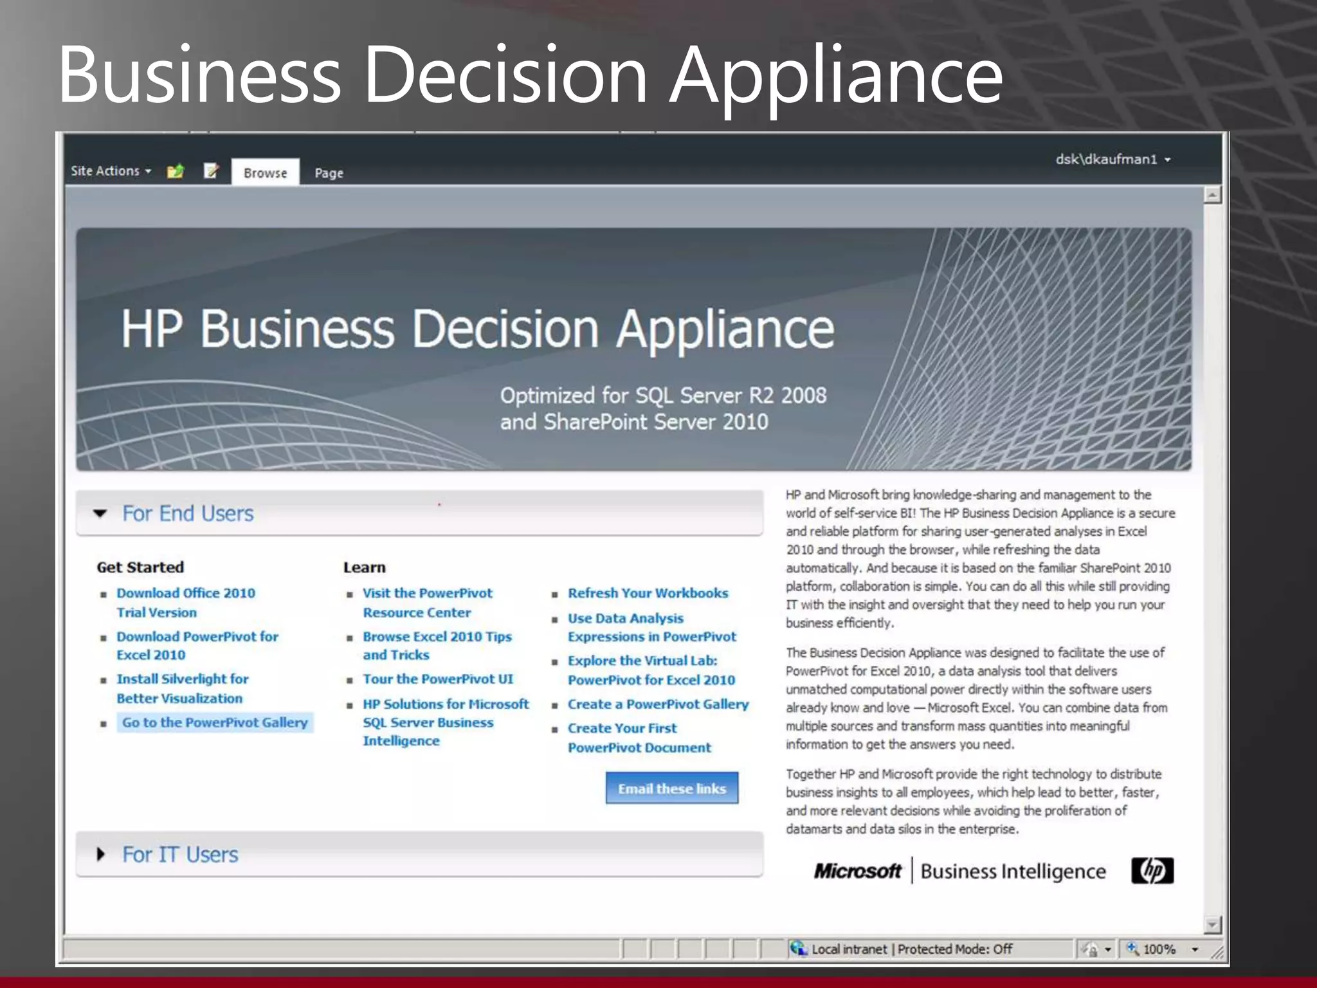
Task: Go to the PowerPivot Gallery link
Action: click(x=215, y=722)
